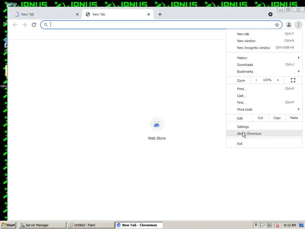Switch to Server Manager in taskbar
The image size is (305, 229).
click(x=42, y=225)
